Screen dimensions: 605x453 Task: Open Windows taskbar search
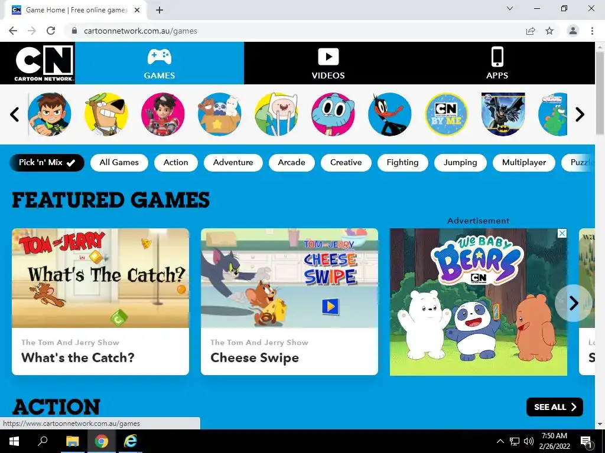click(43, 441)
